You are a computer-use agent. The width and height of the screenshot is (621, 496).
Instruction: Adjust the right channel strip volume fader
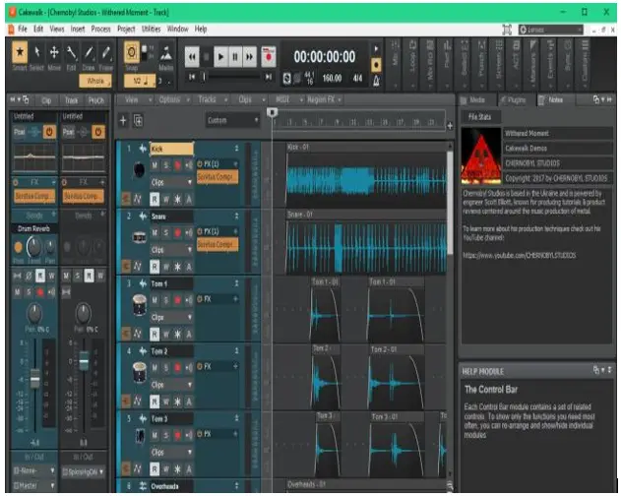pos(84,360)
